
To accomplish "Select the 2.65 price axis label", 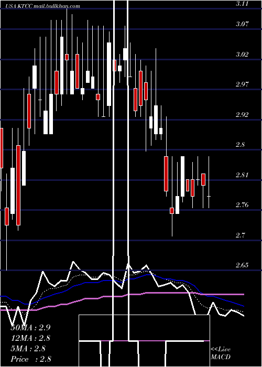I will click(x=242, y=265).
